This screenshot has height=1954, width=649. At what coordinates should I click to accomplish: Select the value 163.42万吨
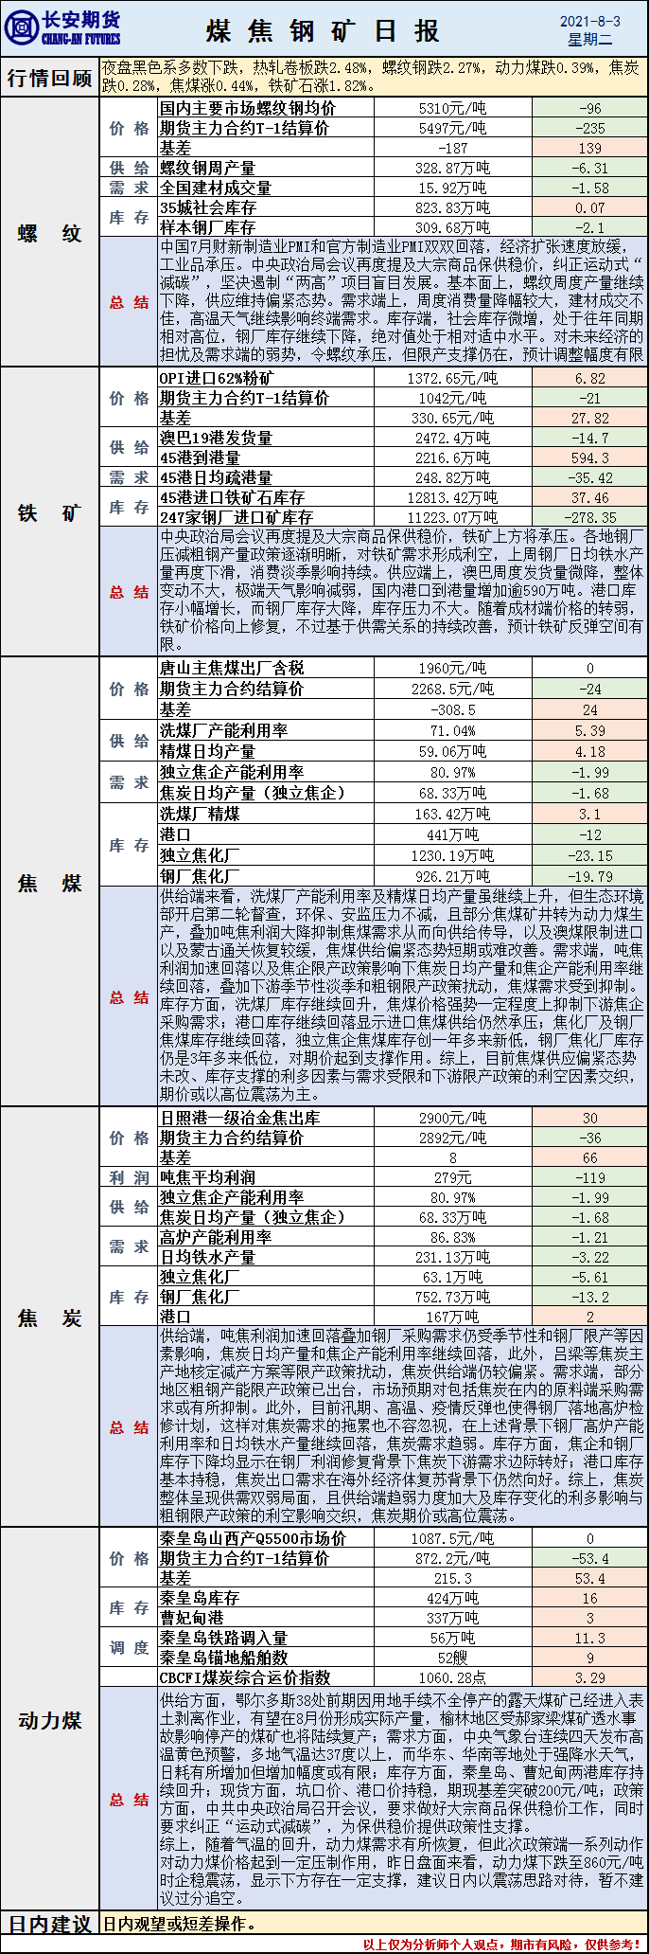452,814
